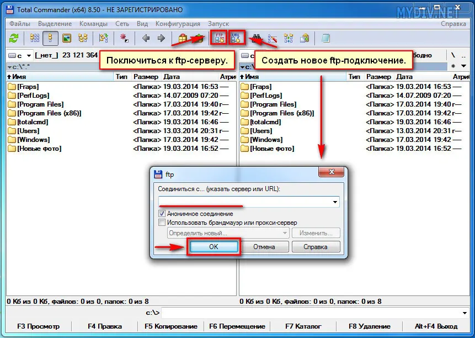This screenshot has height=338, width=475.
Task: Open right panel directory hotlist arrow
Action: tap(463, 66)
